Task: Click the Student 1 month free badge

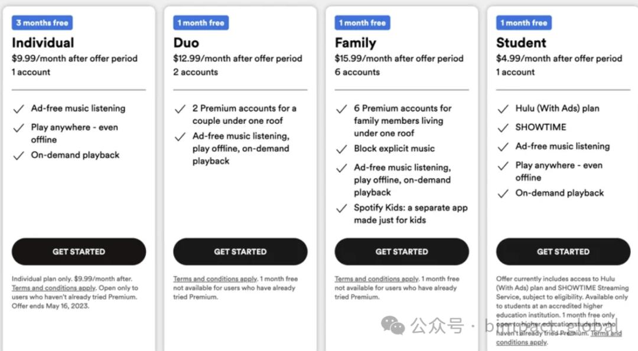Action: (524, 23)
